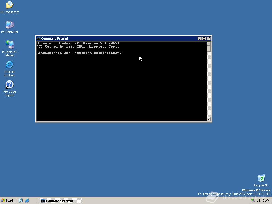
Task: Open Command Prompt title bar system menu icon
Action: (x=39, y=39)
